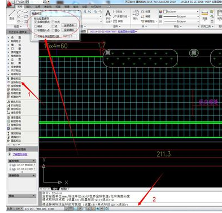Enable the 端点 (endpoint) checkbox
This screenshot has width=222, height=213.
pyautogui.click(x=36, y=26)
